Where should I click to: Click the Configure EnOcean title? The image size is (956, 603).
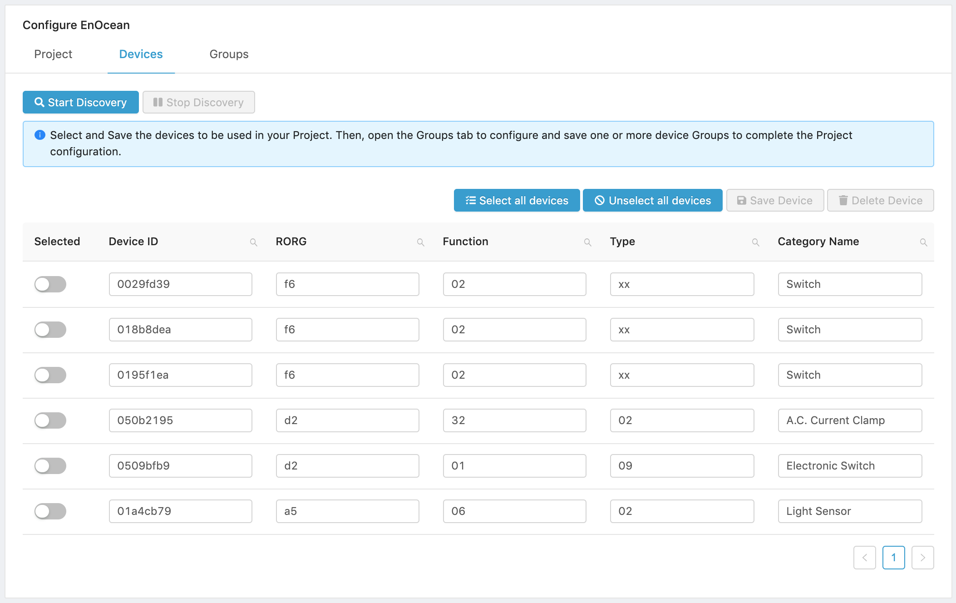tap(76, 25)
